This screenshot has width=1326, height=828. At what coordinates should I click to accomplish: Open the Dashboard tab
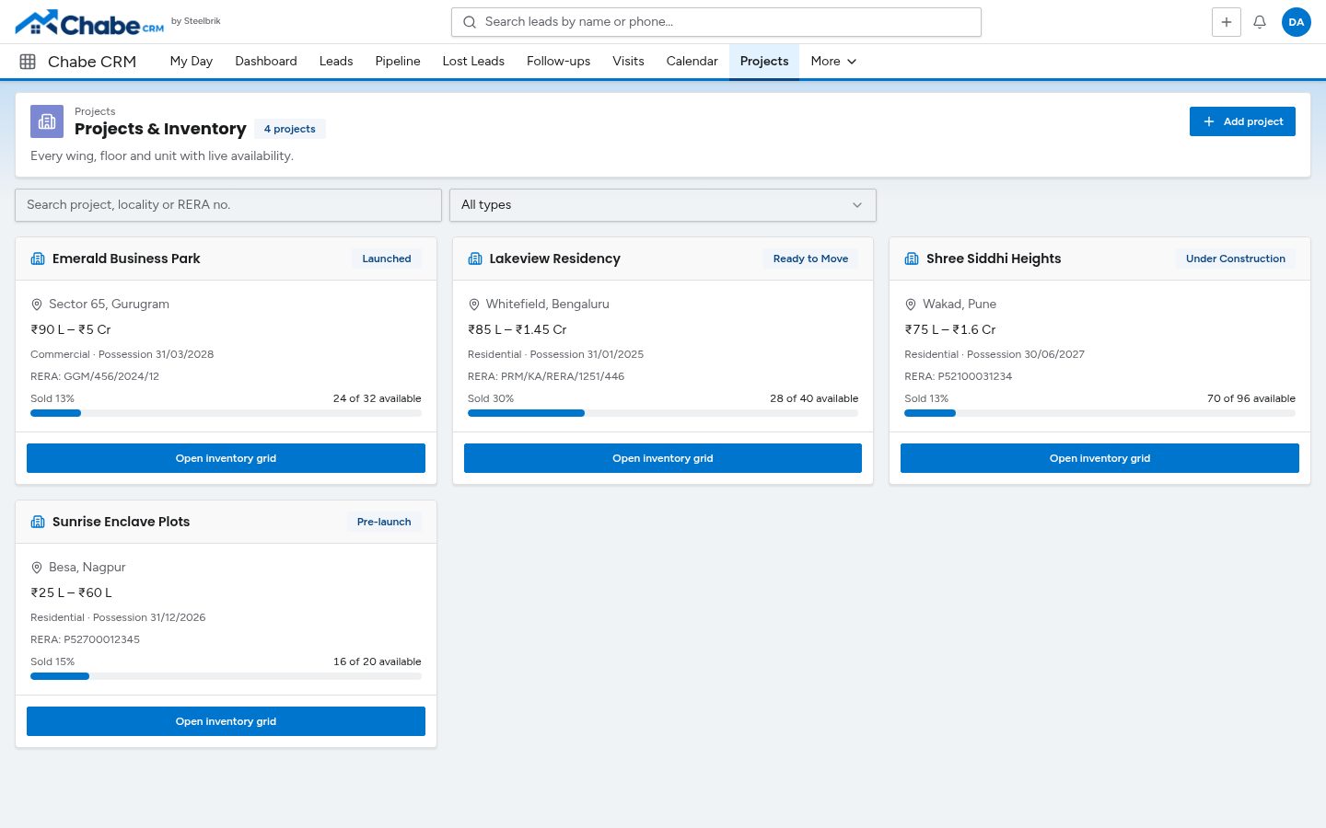point(266,62)
